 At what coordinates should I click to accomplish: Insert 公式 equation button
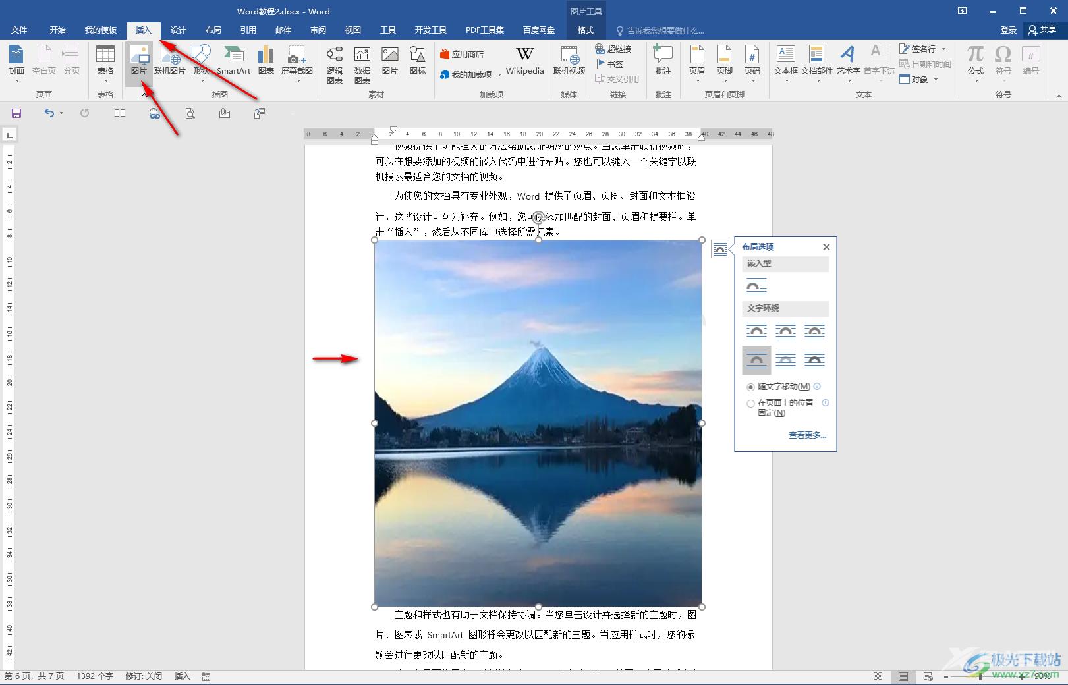(976, 61)
